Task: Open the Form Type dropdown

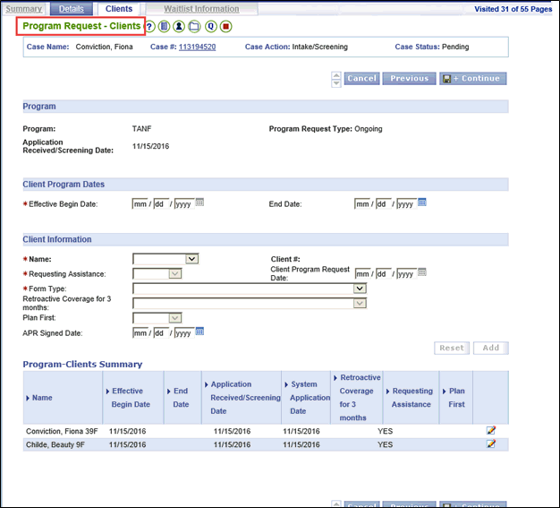Action: tap(359, 288)
